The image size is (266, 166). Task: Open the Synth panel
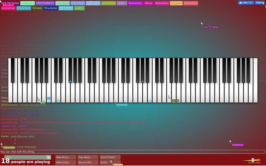click(x=110, y=162)
